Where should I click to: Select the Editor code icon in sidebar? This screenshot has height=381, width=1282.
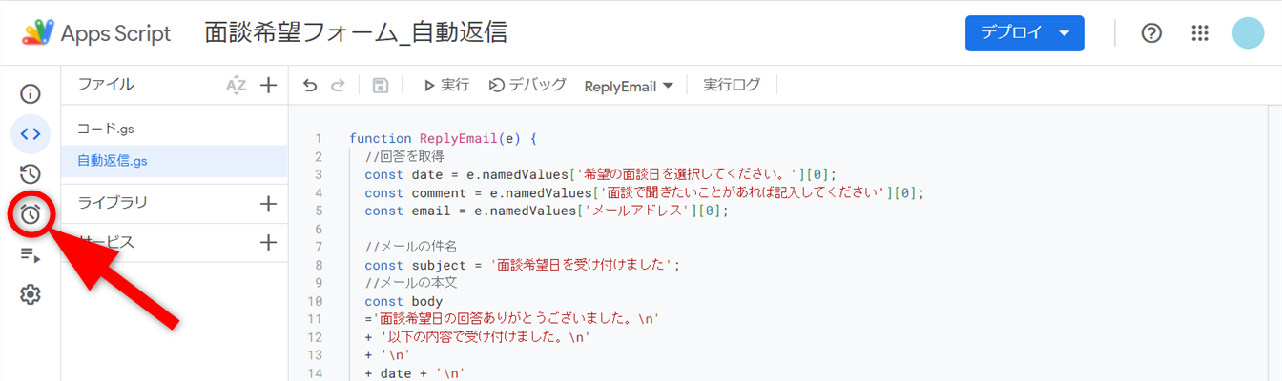[31, 133]
